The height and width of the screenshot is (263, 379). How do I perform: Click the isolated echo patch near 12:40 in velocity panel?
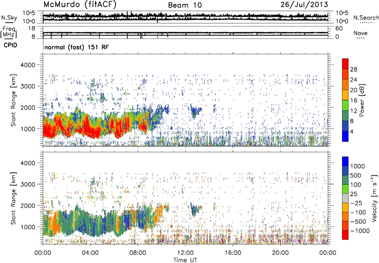(x=195, y=209)
